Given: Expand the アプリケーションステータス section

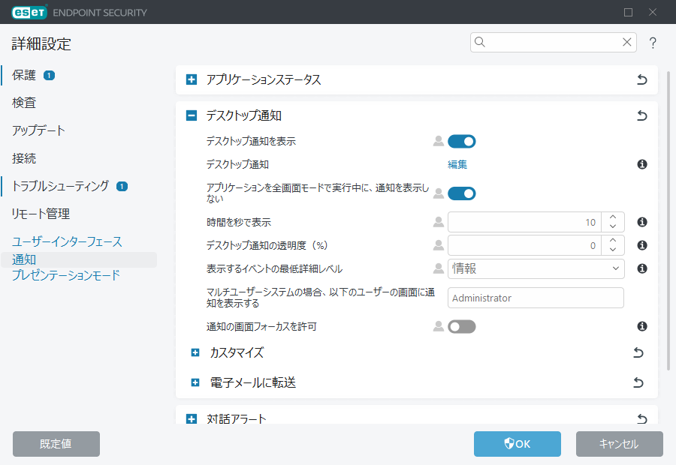Looking at the screenshot, I should pos(190,79).
